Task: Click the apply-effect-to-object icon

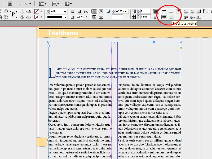Action: pyautogui.click(x=73, y=11)
